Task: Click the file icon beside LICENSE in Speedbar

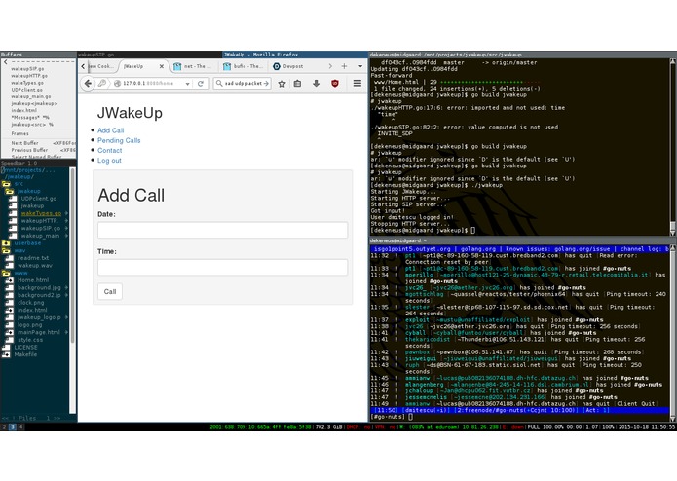Action: click(x=6, y=347)
